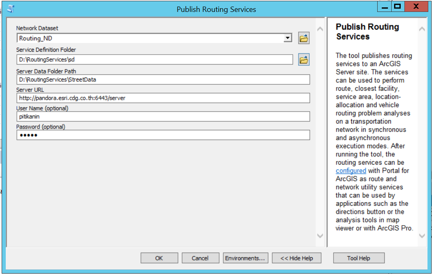Image resolution: width=432 pixels, height=274 pixels.
Task: Click the User Name (optional) label
Action: pyautogui.click(x=42, y=108)
